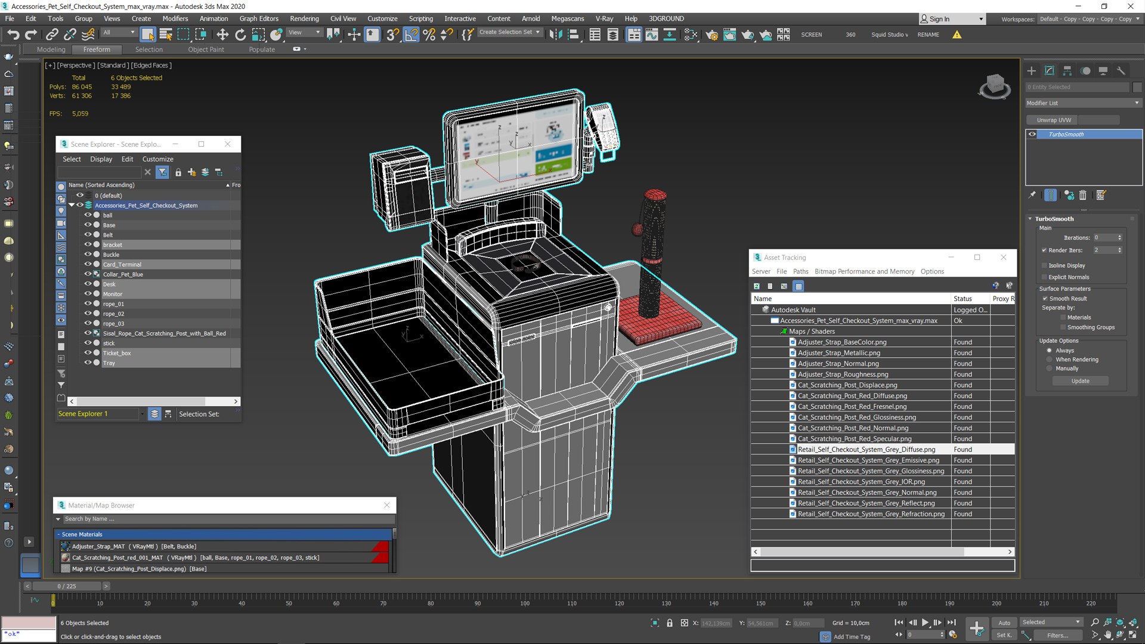Pick the Select and Scale tool

[x=258, y=35]
